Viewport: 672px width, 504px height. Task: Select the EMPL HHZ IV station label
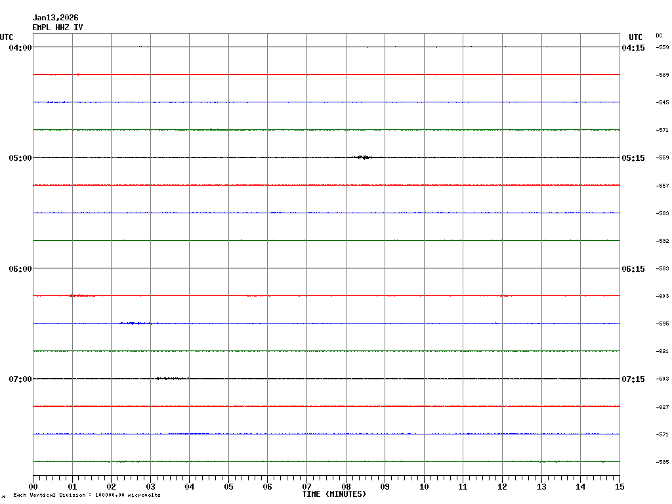pos(58,28)
